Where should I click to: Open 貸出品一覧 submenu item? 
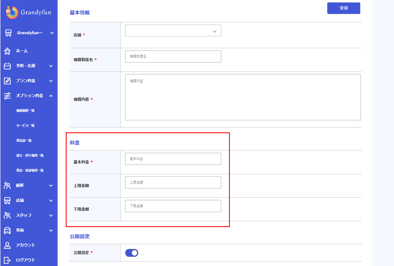[24, 141]
